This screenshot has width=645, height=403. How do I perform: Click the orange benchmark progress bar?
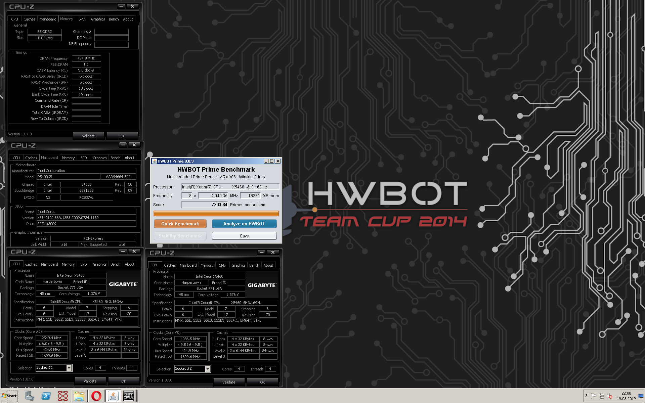click(x=216, y=213)
